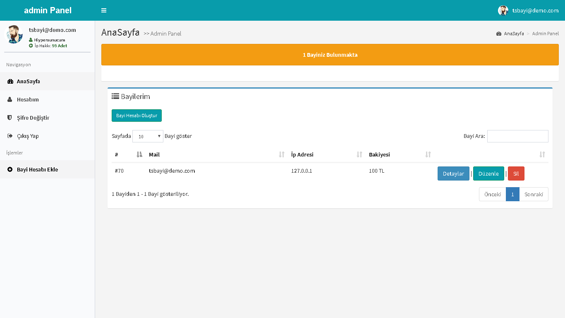
Task: Go to the Sonraki page
Action: [x=534, y=194]
